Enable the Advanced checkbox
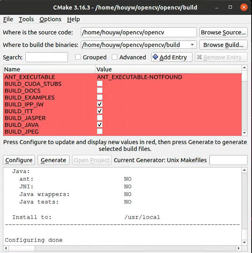252x253 pixels. [x=114, y=57]
